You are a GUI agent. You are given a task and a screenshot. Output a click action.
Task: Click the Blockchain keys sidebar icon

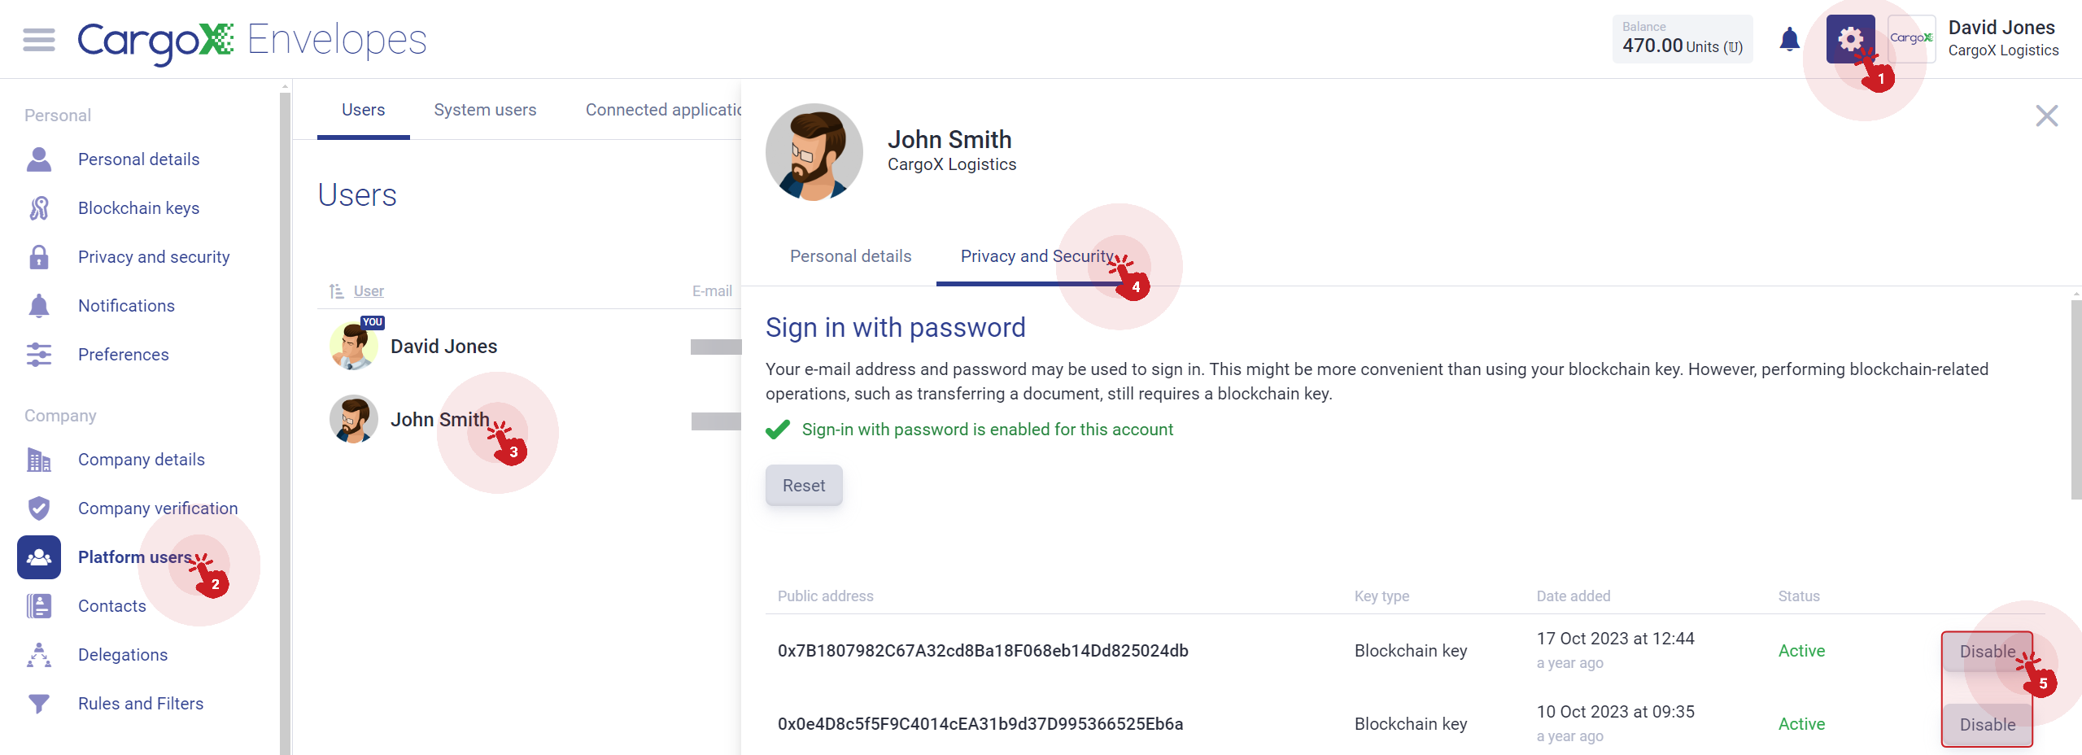click(39, 208)
